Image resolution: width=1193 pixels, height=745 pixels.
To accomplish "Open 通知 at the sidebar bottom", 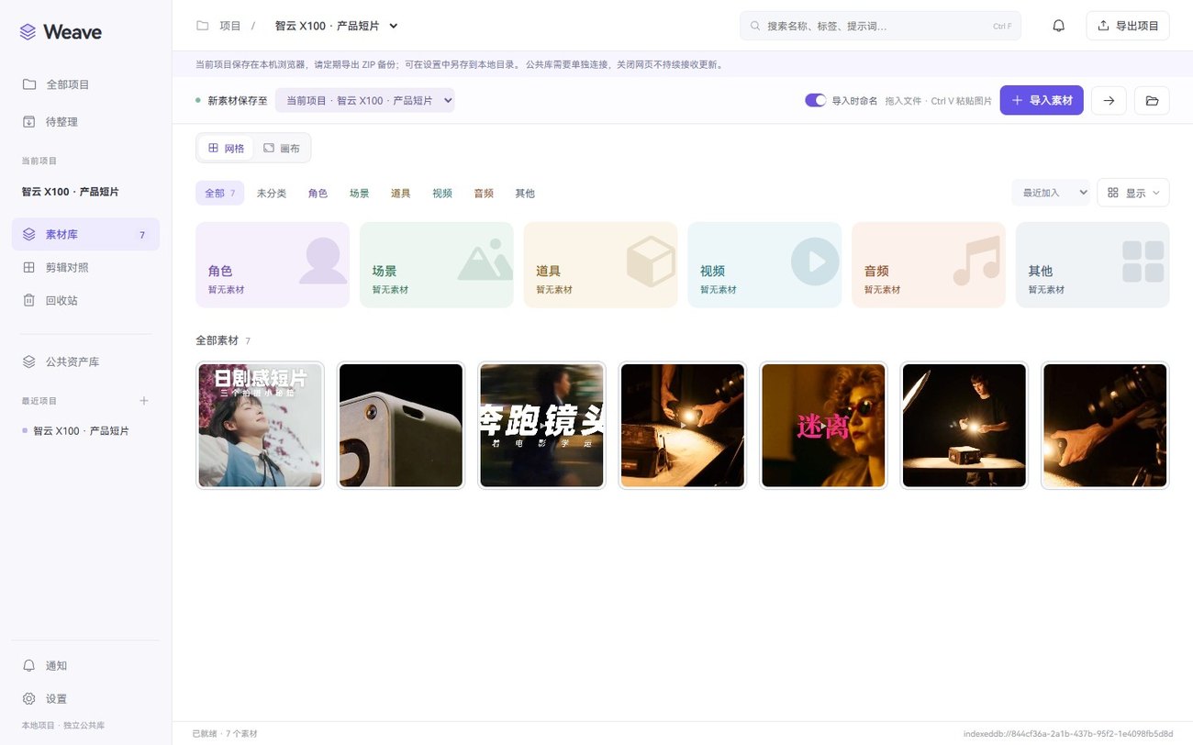I will 85,666.
